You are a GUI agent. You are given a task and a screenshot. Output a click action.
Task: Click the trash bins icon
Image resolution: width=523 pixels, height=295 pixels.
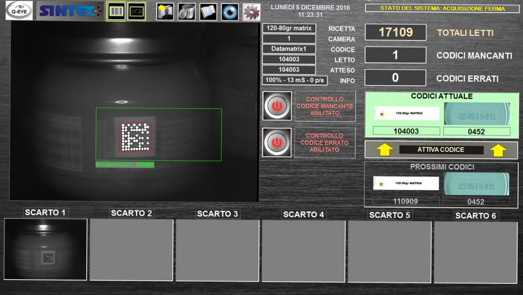click(187, 12)
